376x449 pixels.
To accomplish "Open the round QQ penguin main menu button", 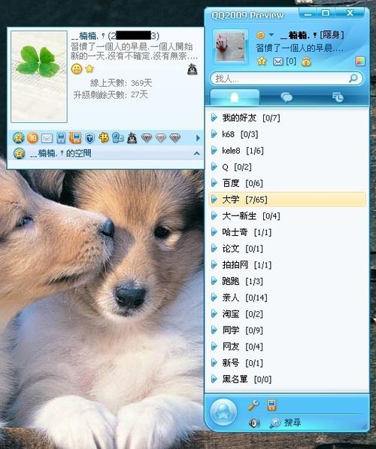I will (223, 412).
